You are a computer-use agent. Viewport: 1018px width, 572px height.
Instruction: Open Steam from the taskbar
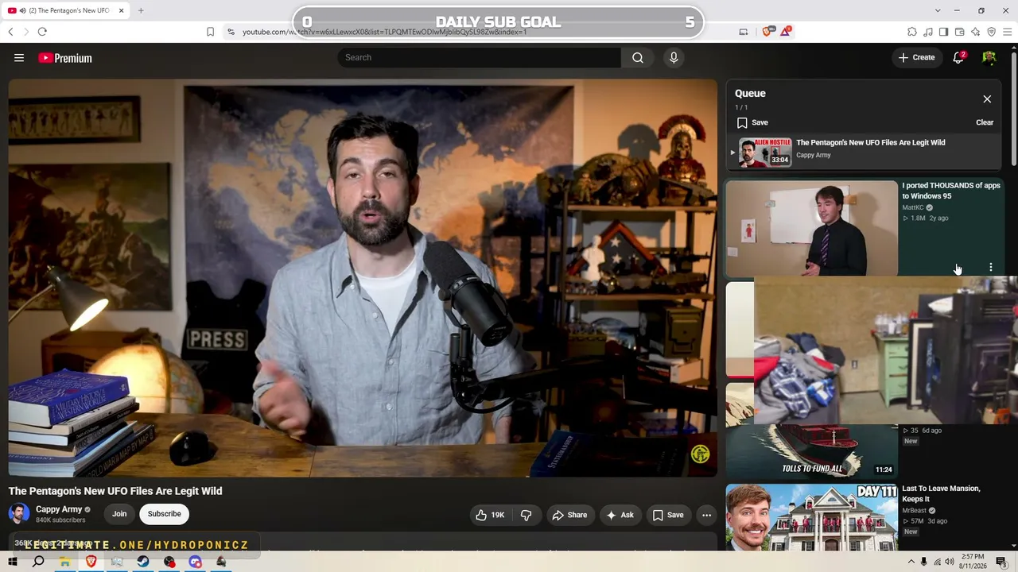[x=143, y=562]
